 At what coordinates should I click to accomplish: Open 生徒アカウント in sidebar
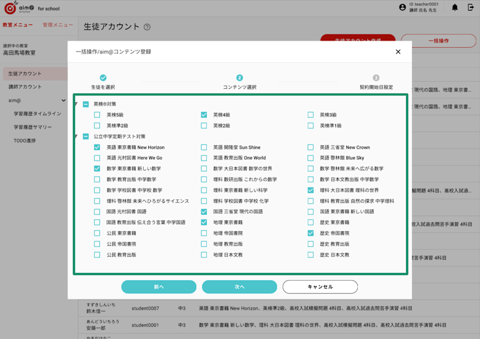tap(35, 74)
